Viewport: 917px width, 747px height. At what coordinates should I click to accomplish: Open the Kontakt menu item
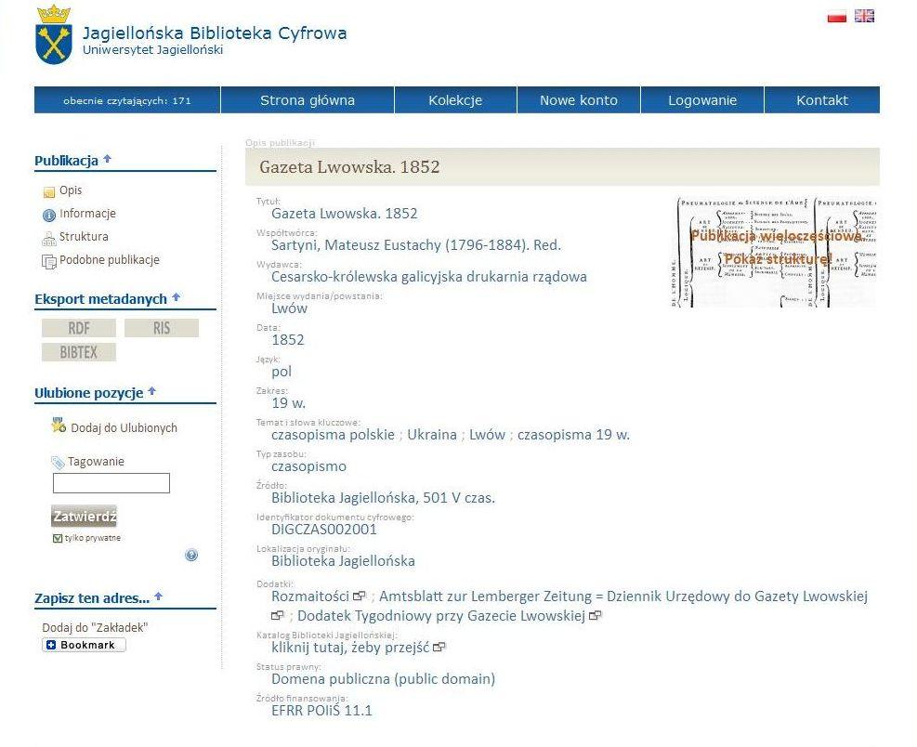point(822,100)
